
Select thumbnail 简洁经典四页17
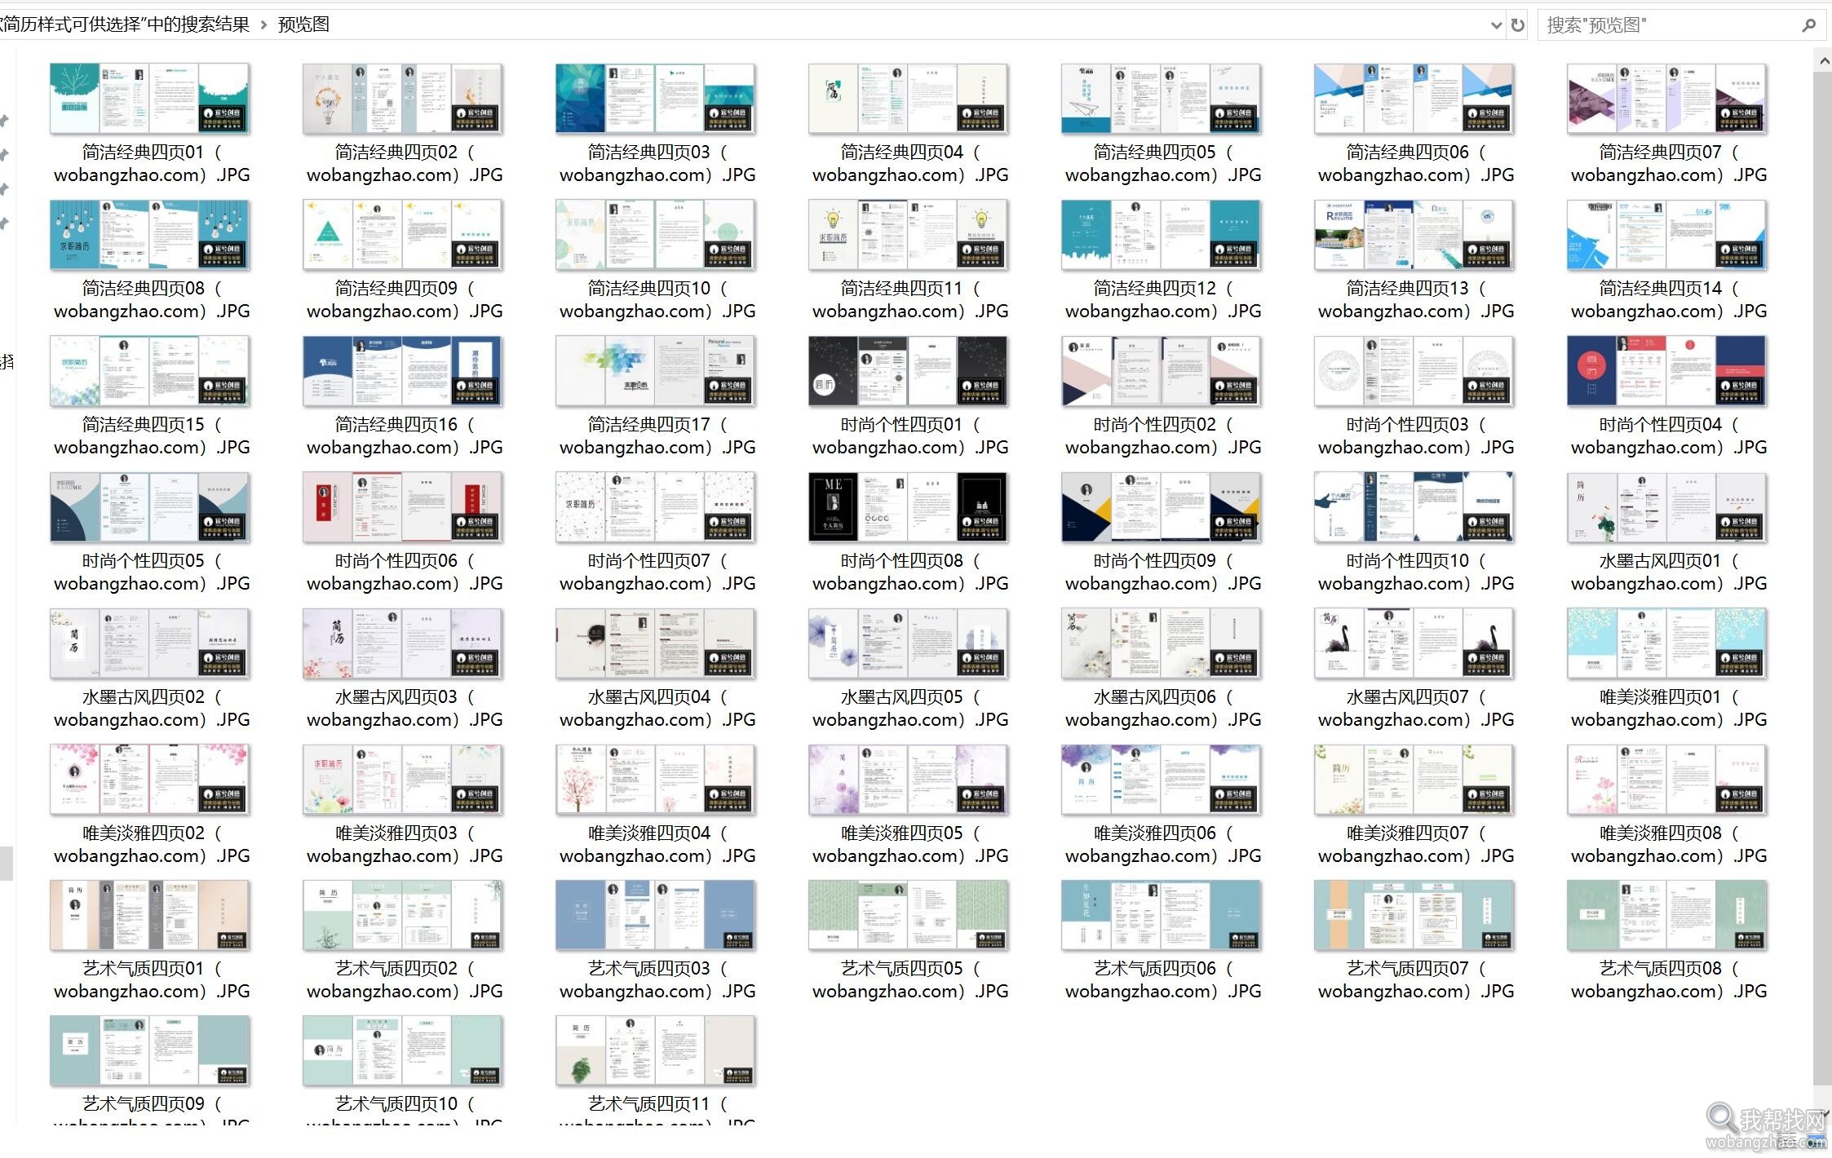pyautogui.click(x=656, y=371)
